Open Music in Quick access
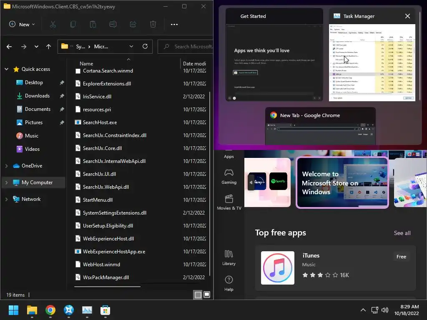 coord(32,136)
